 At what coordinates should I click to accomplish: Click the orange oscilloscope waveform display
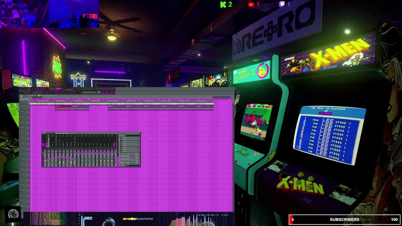pos(138,219)
